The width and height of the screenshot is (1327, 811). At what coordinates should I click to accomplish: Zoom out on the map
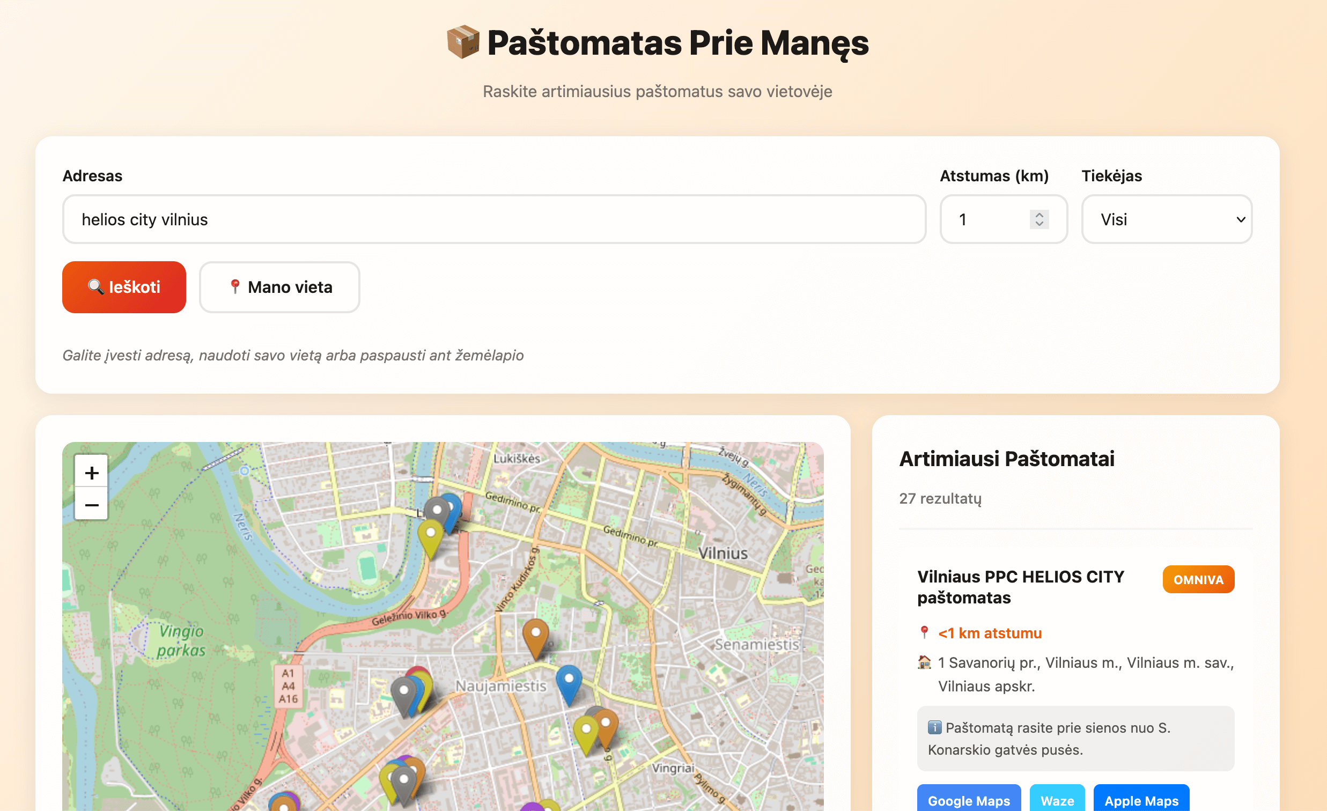tap(92, 505)
